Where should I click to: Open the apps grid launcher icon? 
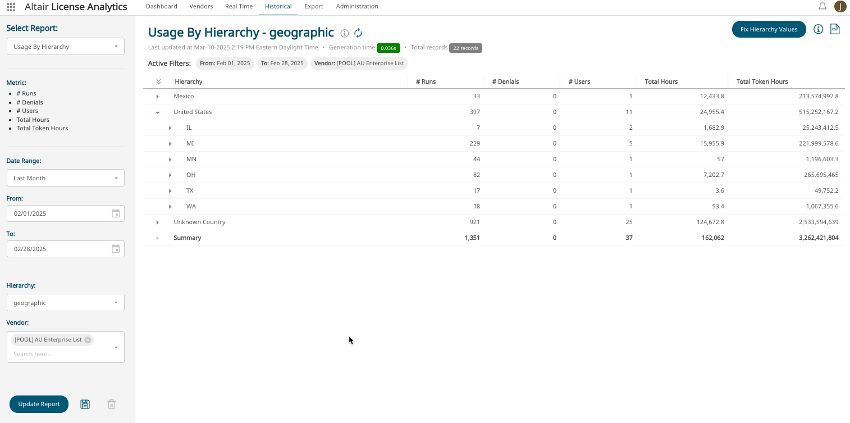pos(11,7)
